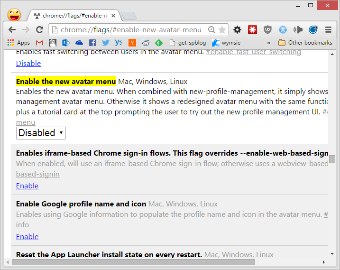The height and width of the screenshot is (270, 340).
Task: Click the browser forward arrow
Action: tap(26, 30)
